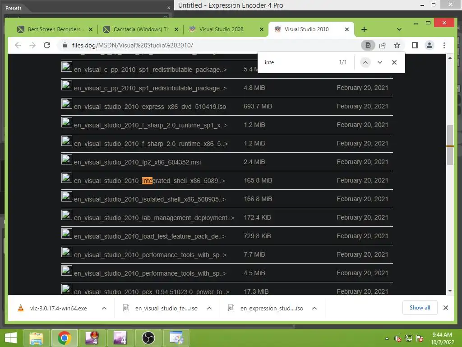Open the browser side panel
462x347 pixels.
click(415, 45)
